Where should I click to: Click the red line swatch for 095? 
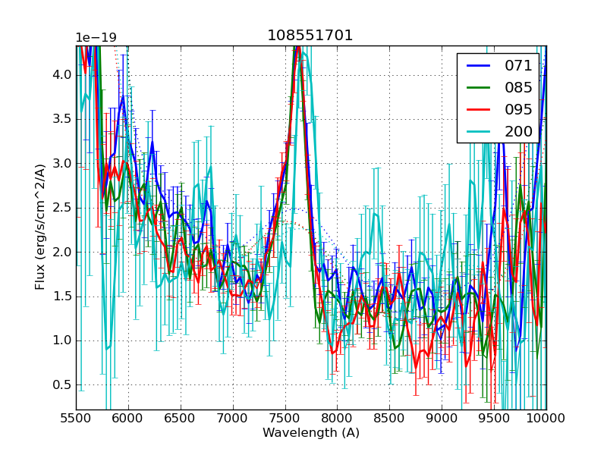pyautogui.click(x=477, y=110)
